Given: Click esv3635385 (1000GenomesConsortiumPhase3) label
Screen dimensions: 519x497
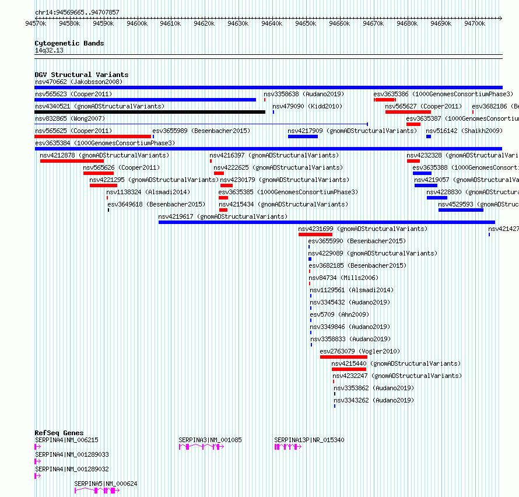Looking at the screenshot, I should tap(288, 192).
